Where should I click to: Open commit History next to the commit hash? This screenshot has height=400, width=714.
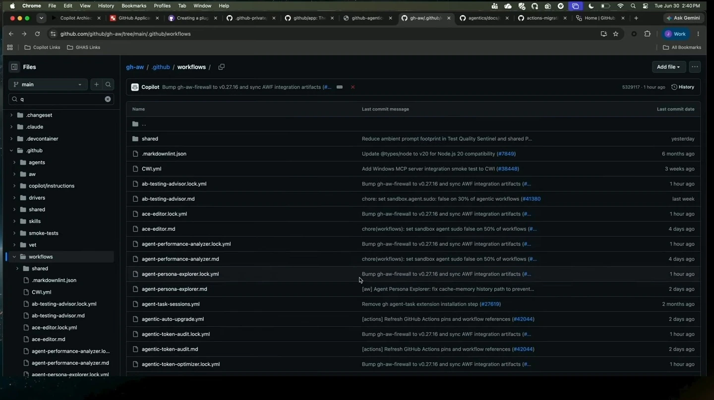[x=683, y=87]
